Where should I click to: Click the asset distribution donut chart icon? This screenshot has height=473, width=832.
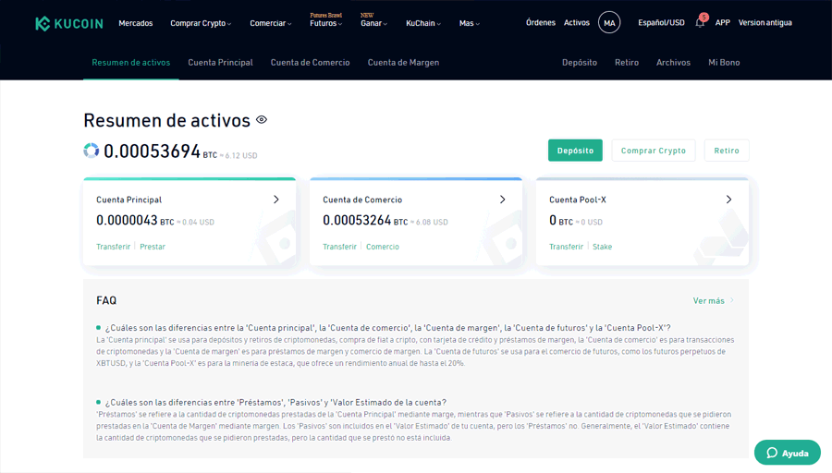(x=92, y=151)
